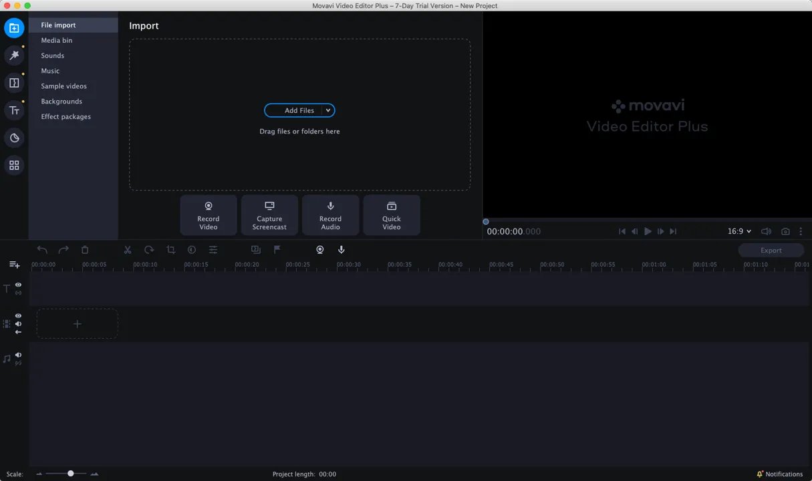Step forward one frame in preview
Viewport: 812px width, 481px height.
[x=660, y=231]
